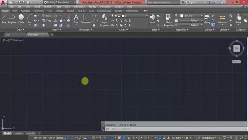Select the Stretch tool icon
This screenshot has height=140, width=248.
44,25
